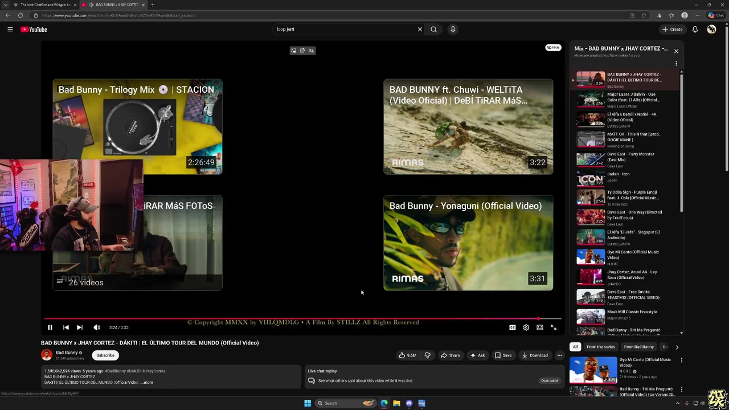The height and width of the screenshot is (410, 729).
Task: Enter full screen mode
Action: pyautogui.click(x=554, y=327)
